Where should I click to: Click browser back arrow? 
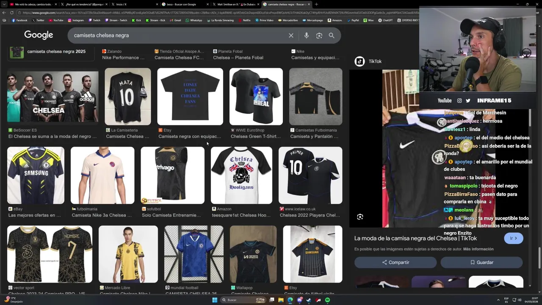point(4,13)
